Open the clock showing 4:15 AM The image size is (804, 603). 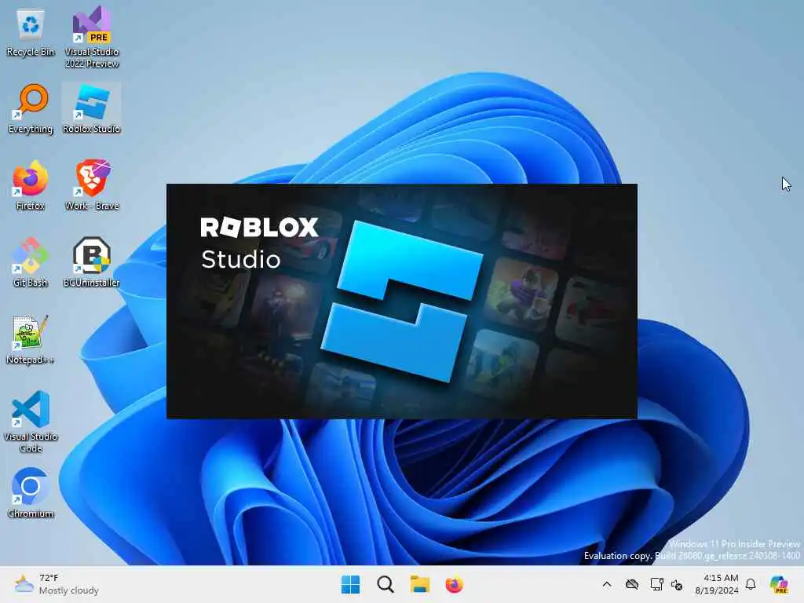click(717, 584)
